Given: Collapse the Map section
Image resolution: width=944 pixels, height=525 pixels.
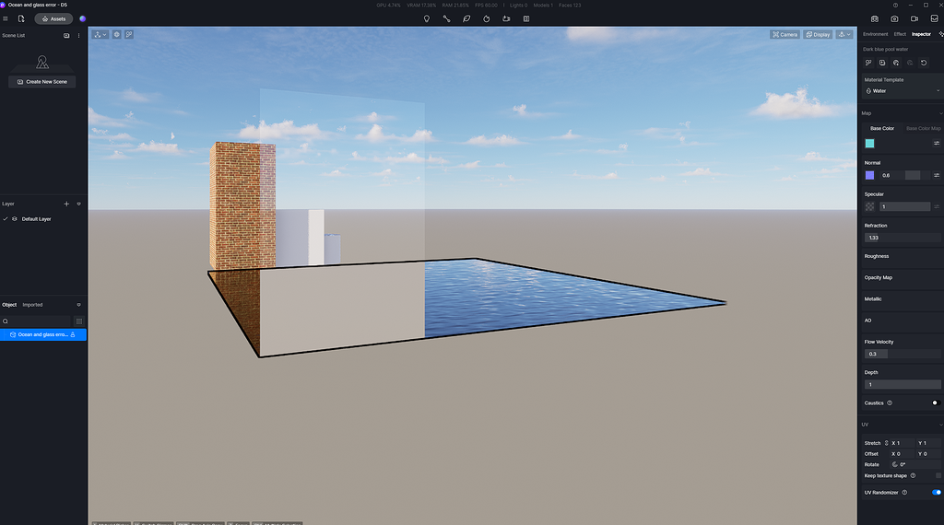Looking at the screenshot, I should [940, 113].
